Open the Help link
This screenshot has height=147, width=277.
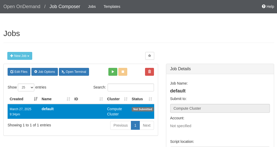coord(268,7)
